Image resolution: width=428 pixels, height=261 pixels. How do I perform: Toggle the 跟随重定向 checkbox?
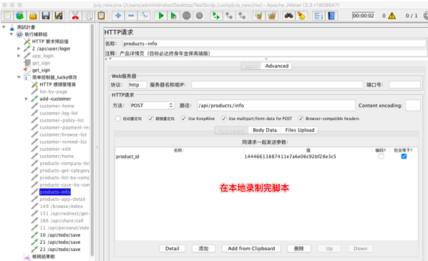click(151, 119)
